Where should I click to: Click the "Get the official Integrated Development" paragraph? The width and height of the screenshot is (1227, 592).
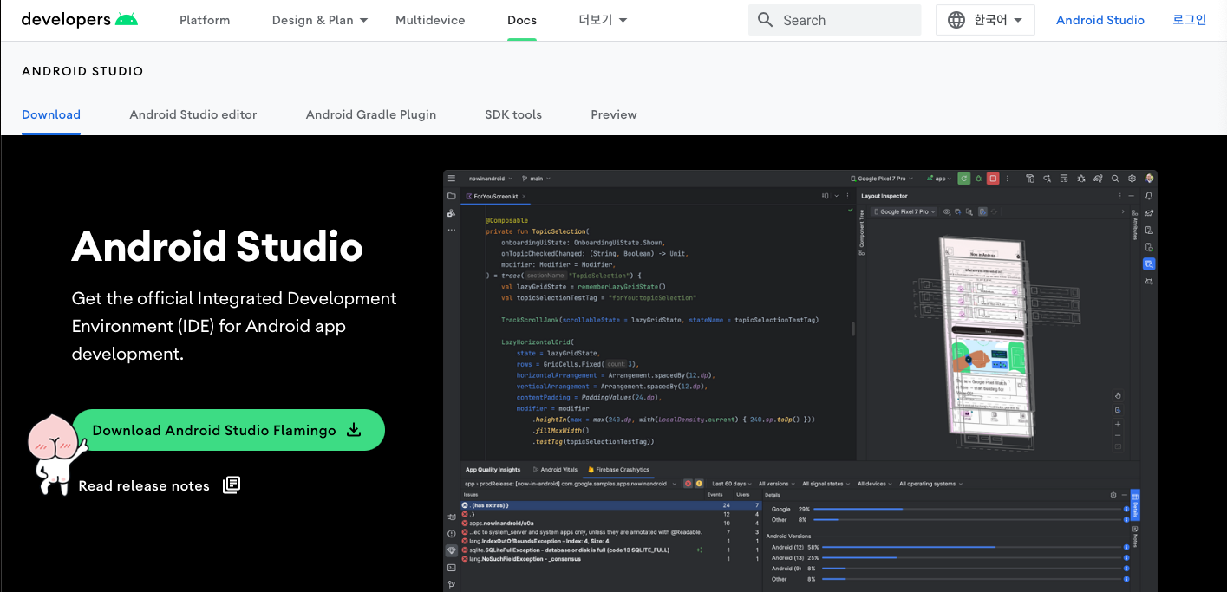point(234,326)
